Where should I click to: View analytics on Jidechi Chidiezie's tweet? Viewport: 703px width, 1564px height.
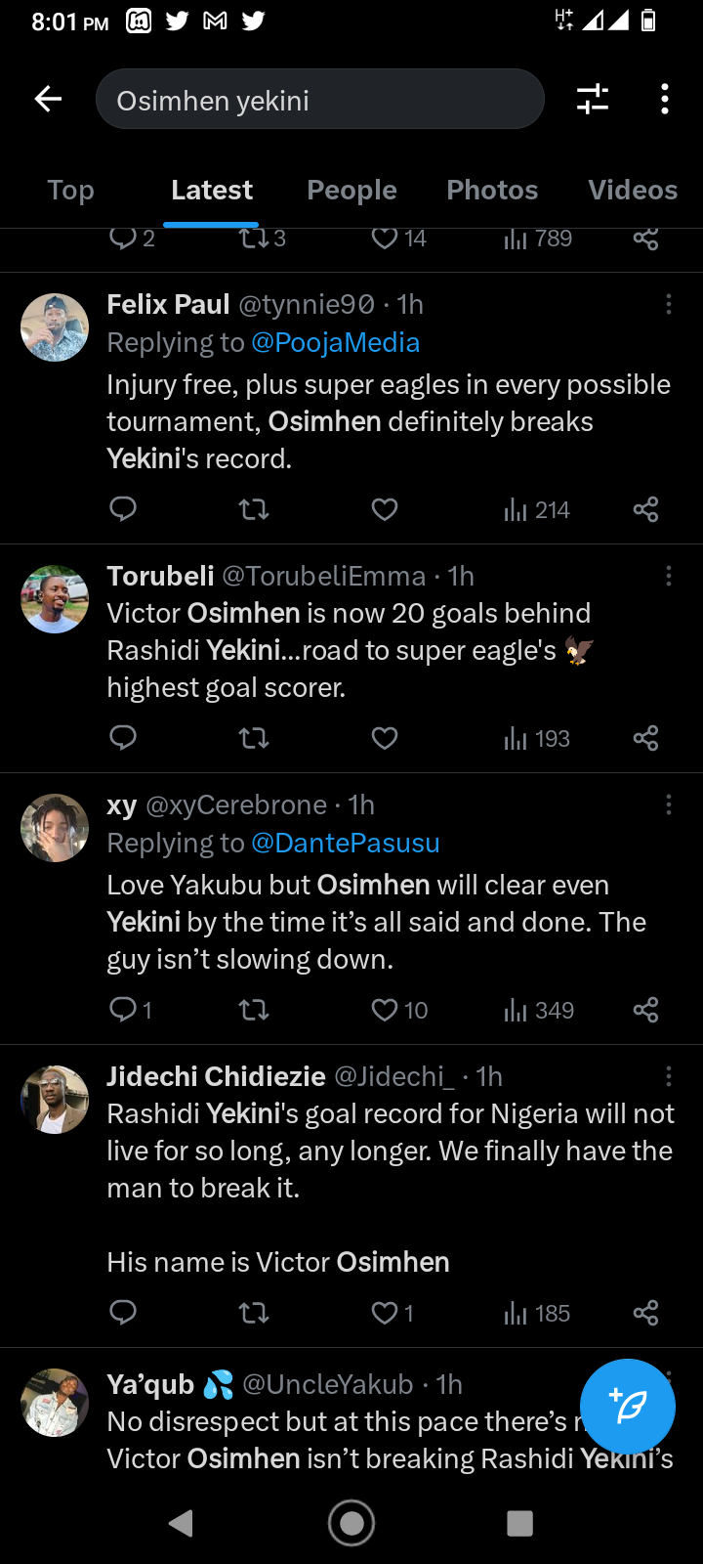coord(536,1313)
